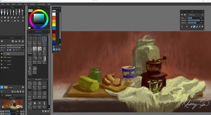
Task: Select the Blend smudge tool
Action: [5, 18]
